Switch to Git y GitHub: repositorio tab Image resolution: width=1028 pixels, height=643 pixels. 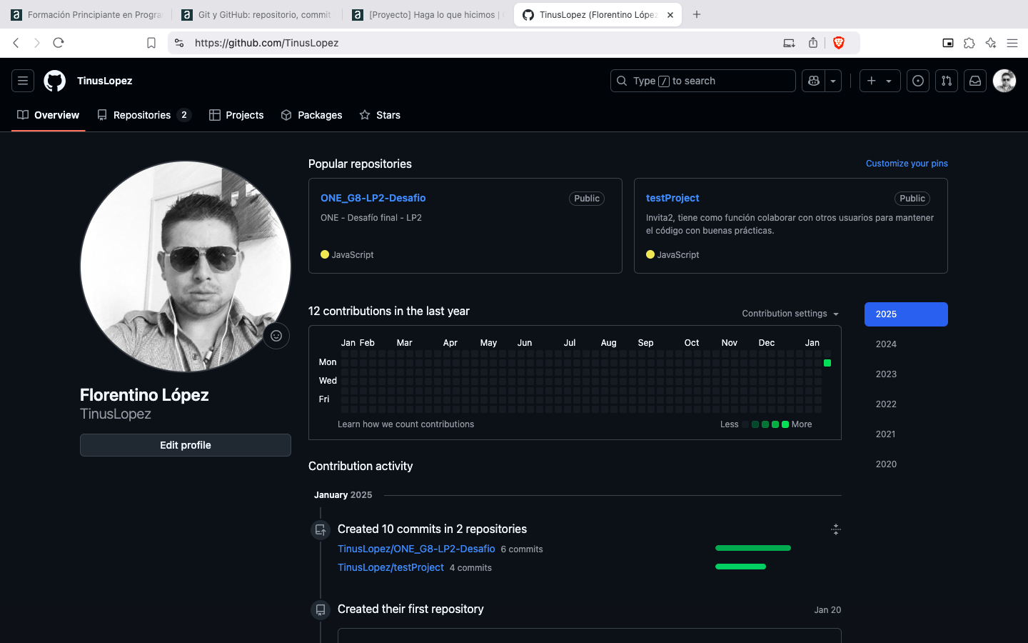257,14
